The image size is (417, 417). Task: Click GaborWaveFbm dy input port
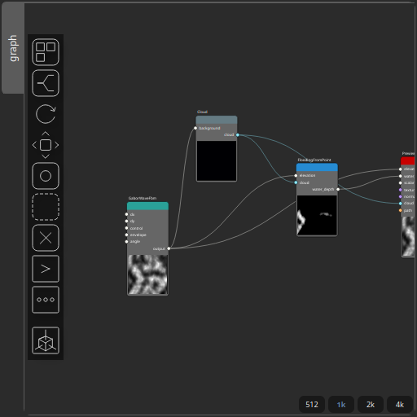(x=126, y=222)
